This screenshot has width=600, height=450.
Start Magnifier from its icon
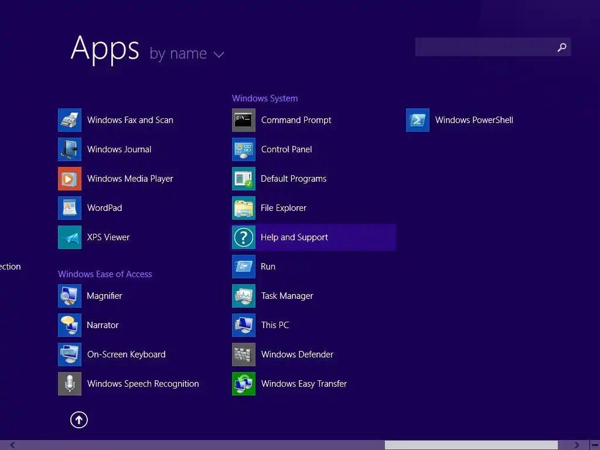coord(70,296)
